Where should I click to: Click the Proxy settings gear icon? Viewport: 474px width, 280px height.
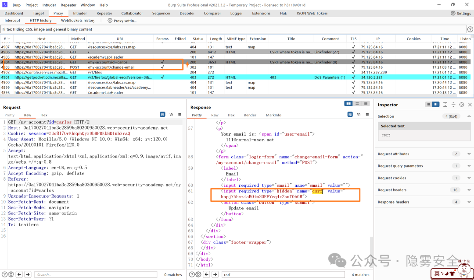pyautogui.click(x=110, y=21)
